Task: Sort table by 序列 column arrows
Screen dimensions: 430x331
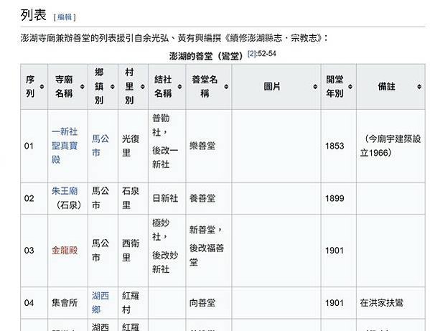Action: pyautogui.click(x=42, y=87)
